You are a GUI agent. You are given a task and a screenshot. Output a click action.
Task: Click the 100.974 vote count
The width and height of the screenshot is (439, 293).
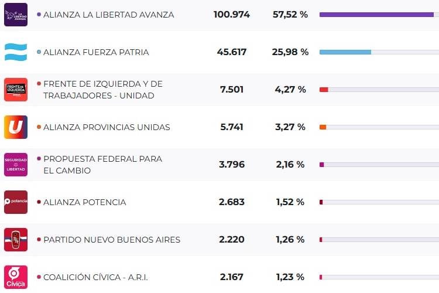click(231, 15)
